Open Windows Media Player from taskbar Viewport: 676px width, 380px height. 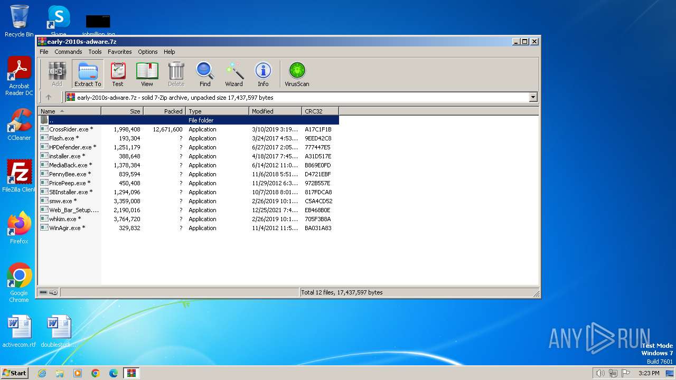pos(78,373)
